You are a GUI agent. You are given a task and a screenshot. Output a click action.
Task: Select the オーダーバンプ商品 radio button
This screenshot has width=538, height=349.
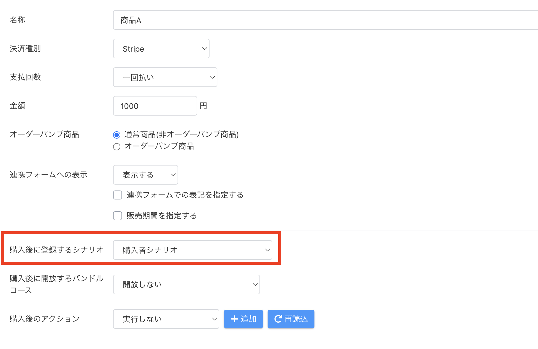tap(117, 147)
